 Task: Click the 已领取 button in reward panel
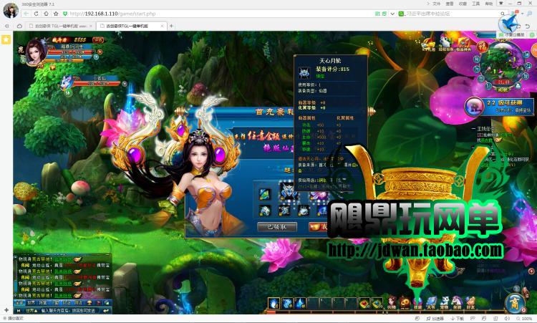(x=276, y=226)
